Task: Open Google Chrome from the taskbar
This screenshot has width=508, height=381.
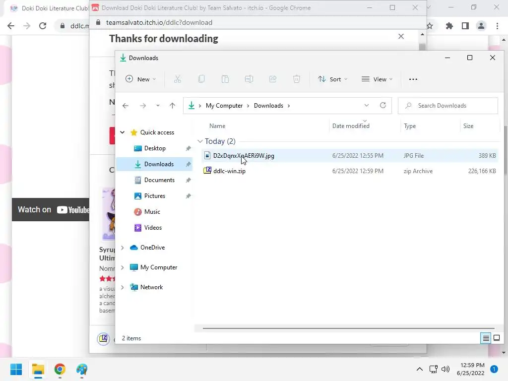Action: [x=60, y=369]
